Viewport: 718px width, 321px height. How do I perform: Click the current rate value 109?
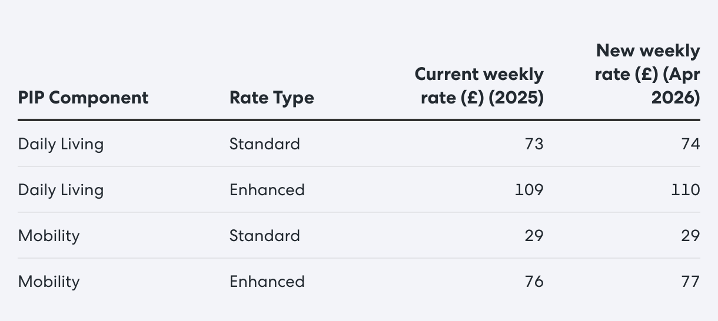[530, 190]
